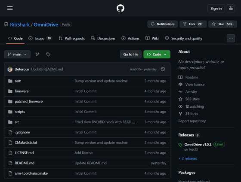The height and width of the screenshot is (182, 241).
Task: Expand the three-dot overflow tab menu
Action: tap(231, 38)
